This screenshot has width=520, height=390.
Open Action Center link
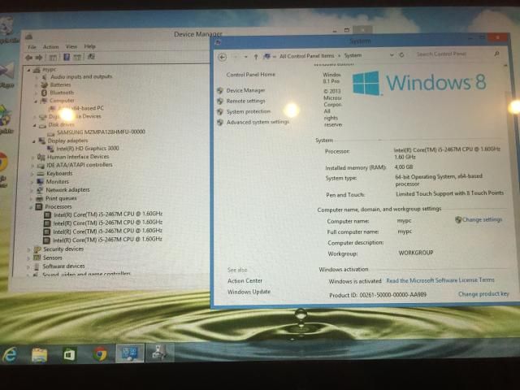[x=245, y=281]
